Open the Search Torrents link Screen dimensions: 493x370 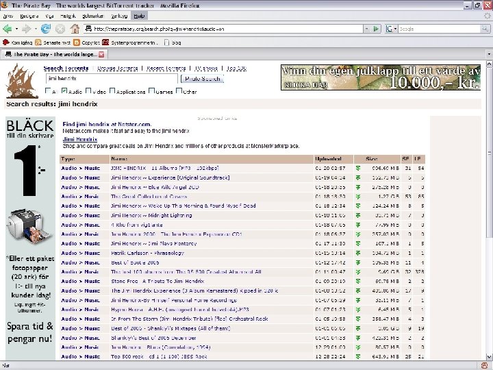pyautogui.click(x=66, y=69)
